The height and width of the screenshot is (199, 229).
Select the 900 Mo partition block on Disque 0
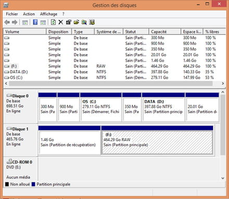(x=69, y=107)
